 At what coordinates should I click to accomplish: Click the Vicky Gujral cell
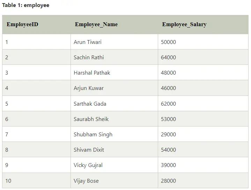pyautogui.click(x=114, y=165)
